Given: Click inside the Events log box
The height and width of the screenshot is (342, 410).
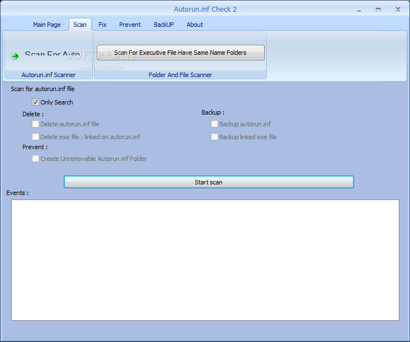Looking at the screenshot, I should 205,260.
